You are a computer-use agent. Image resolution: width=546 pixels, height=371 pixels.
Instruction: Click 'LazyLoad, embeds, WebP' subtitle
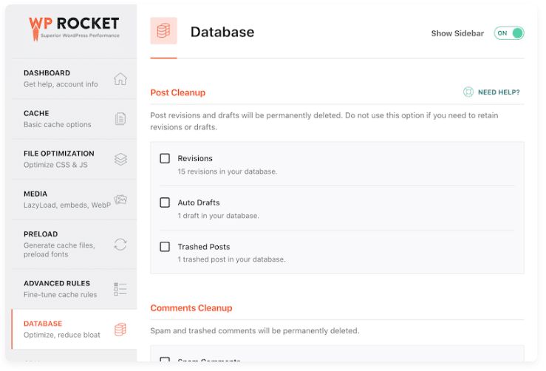coord(67,205)
